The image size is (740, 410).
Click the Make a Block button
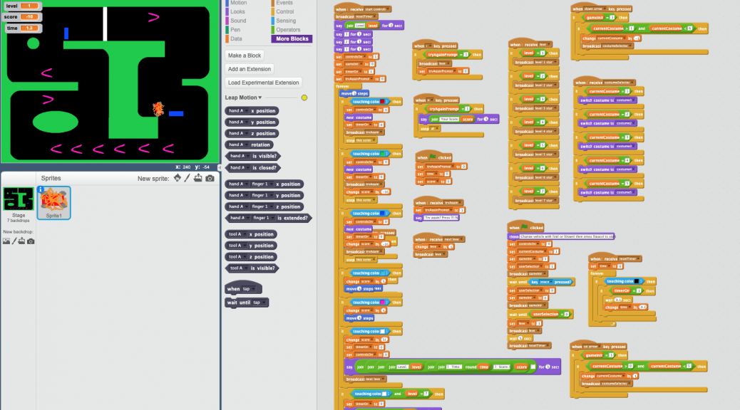(245, 56)
